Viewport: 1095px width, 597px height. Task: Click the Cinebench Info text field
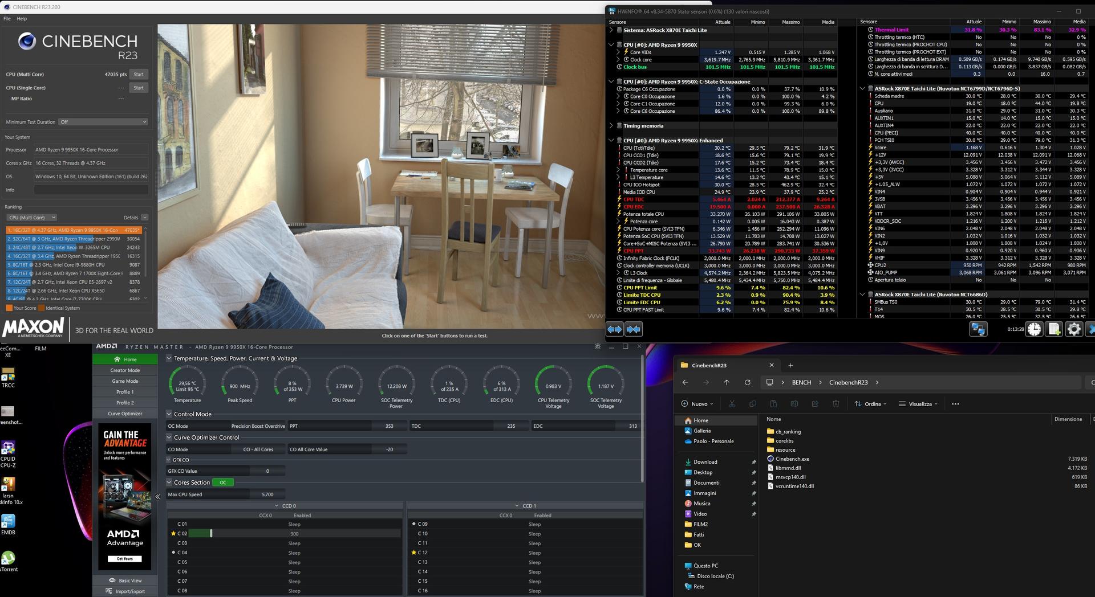tap(91, 190)
